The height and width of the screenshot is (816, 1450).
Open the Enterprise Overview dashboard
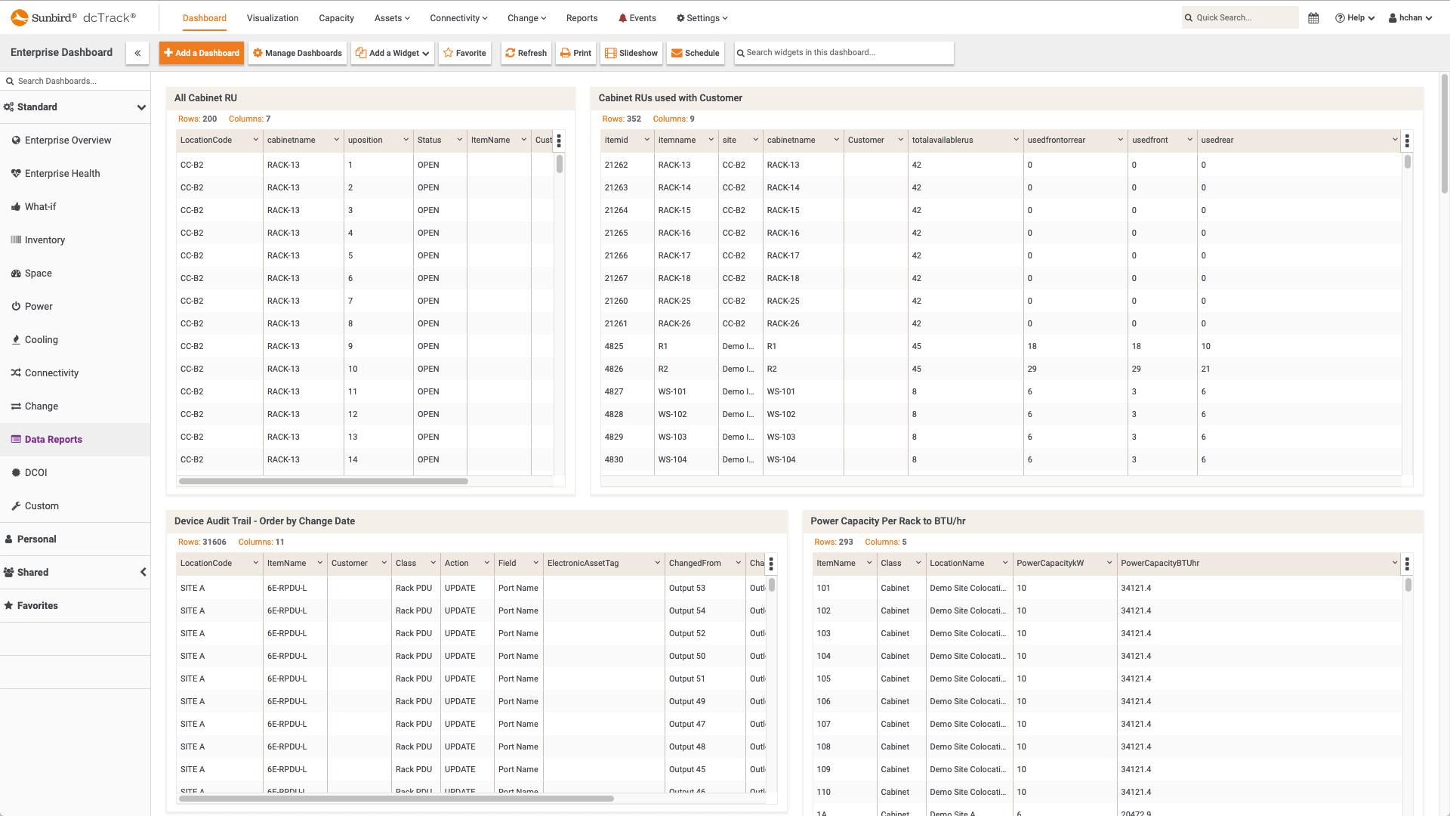pos(68,140)
